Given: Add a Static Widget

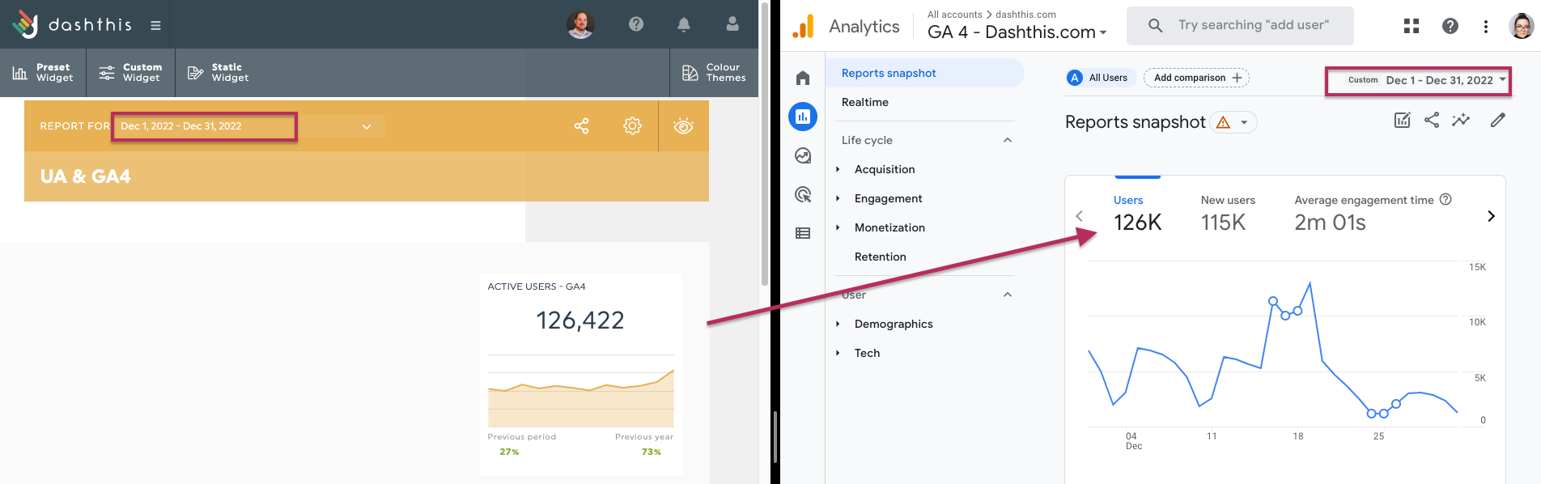Looking at the screenshot, I should point(218,73).
